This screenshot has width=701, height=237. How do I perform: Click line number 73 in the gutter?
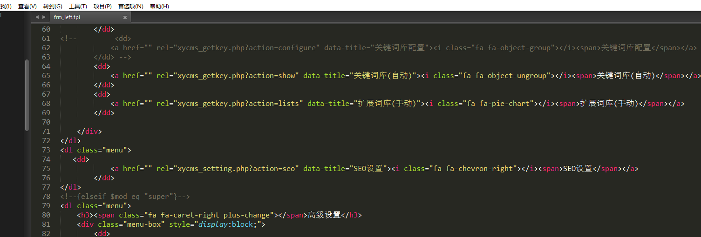point(46,150)
